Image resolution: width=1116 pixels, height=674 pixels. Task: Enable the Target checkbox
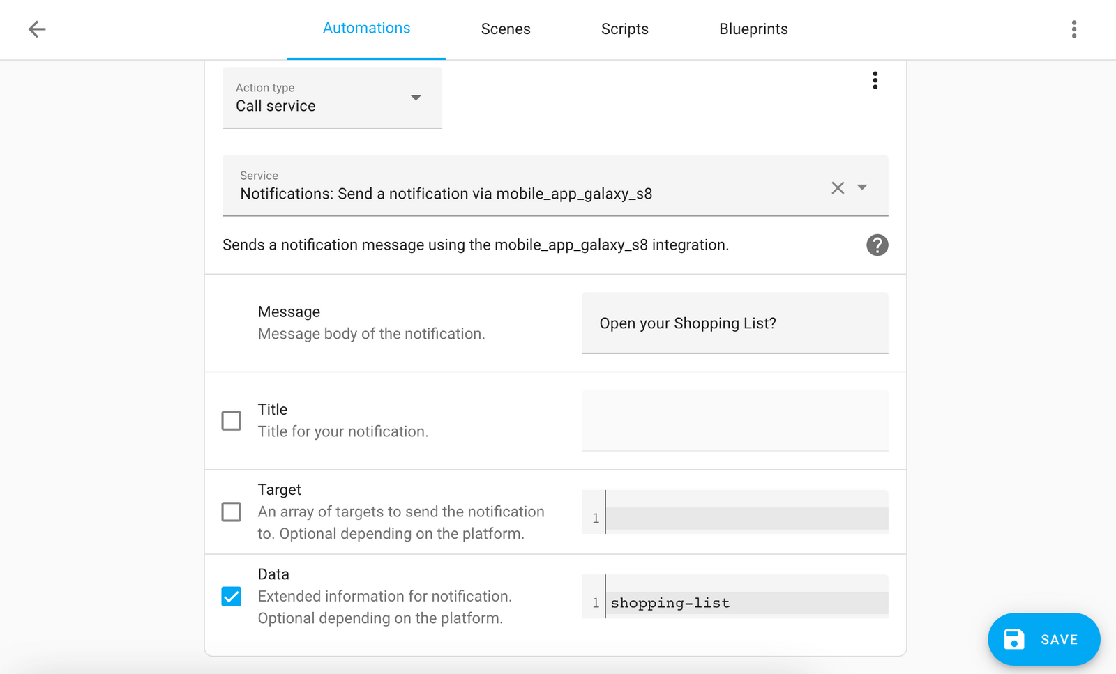[231, 512]
